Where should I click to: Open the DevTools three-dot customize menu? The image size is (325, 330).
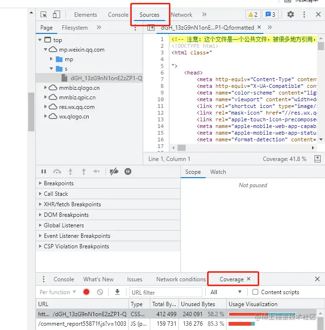tap(304, 14)
